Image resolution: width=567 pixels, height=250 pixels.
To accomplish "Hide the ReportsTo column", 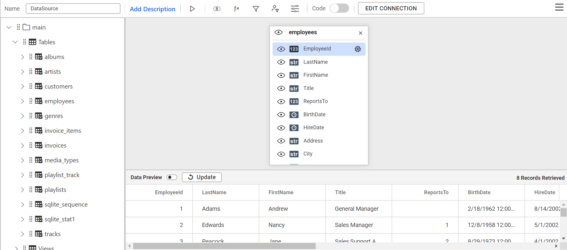I will pyautogui.click(x=281, y=102).
